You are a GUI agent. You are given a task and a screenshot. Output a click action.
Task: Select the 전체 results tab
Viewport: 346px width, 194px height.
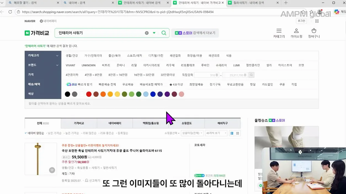(43, 123)
